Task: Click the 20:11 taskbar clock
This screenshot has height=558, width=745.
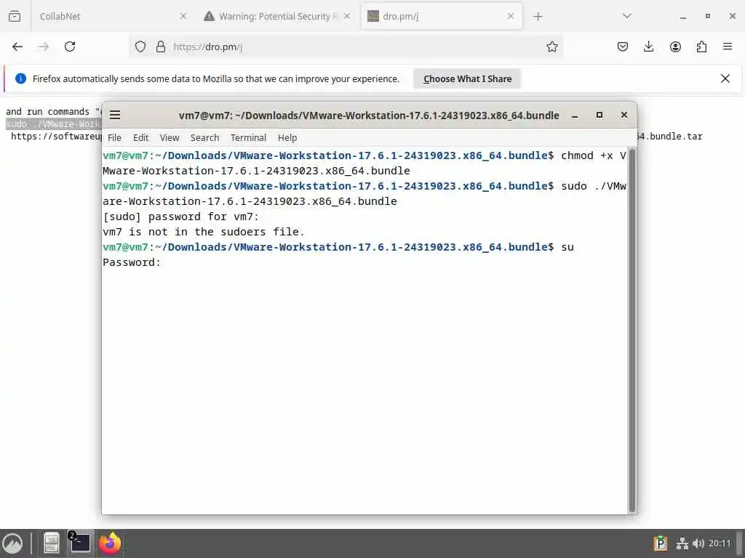Action: pos(720,543)
